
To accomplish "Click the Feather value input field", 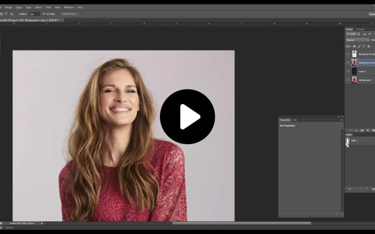I will pyautogui.click(x=34, y=14).
